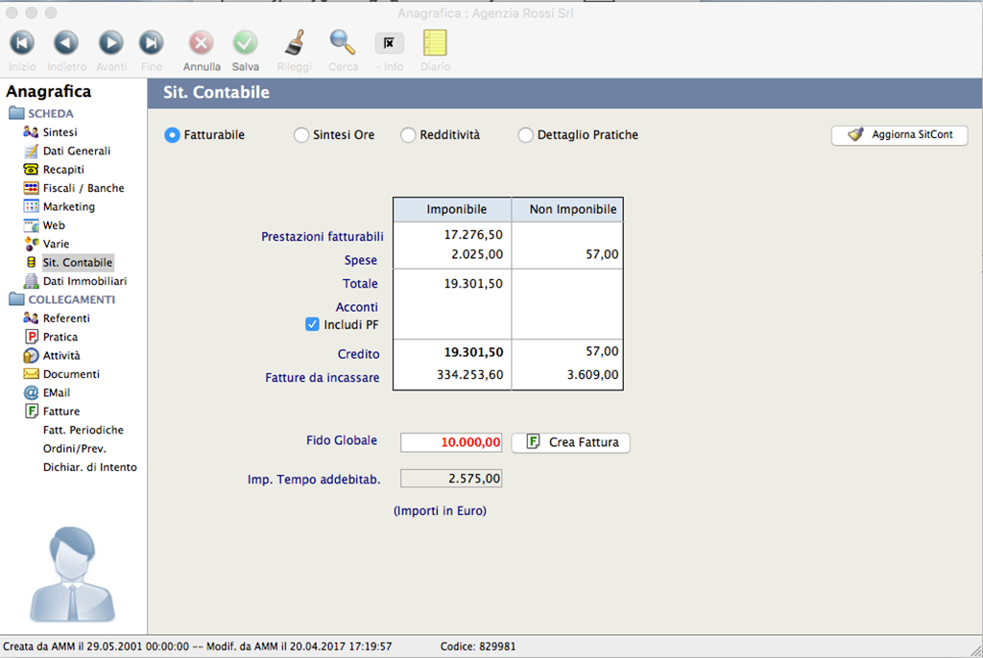Screen dimensions: 983x658
Task: Click the Info toolbar icon
Action: pos(390,43)
